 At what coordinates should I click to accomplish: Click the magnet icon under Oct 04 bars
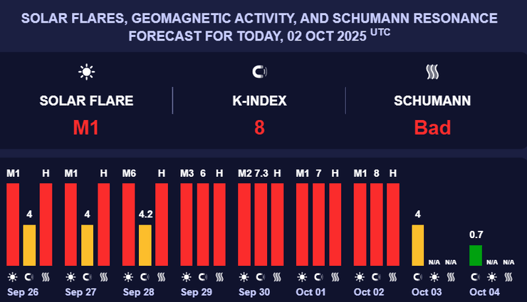(x=492, y=277)
